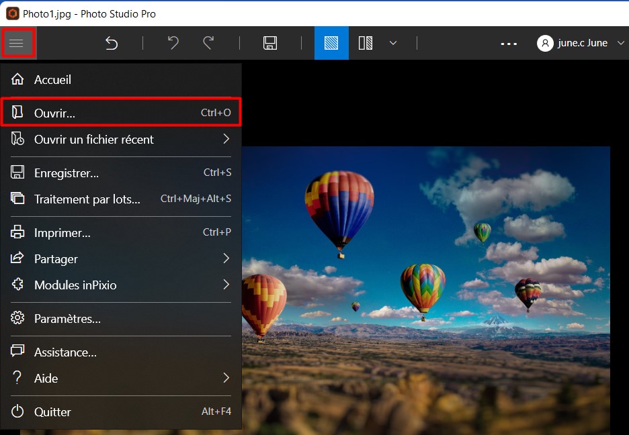Expand the june.c June account dropdown
629x435 pixels.
point(620,43)
